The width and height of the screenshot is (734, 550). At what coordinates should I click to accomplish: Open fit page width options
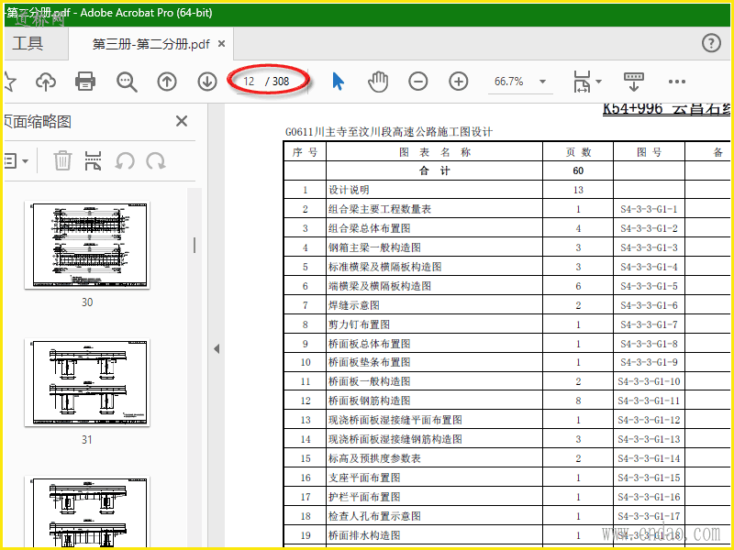582,82
